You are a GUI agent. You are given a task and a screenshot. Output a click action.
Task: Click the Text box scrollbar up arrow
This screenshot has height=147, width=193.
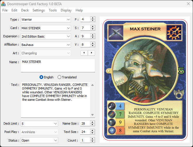(92, 85)
